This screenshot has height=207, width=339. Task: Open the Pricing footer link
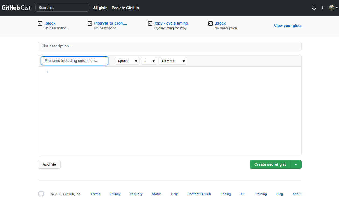pyautogui.click(x=225, y=194)
